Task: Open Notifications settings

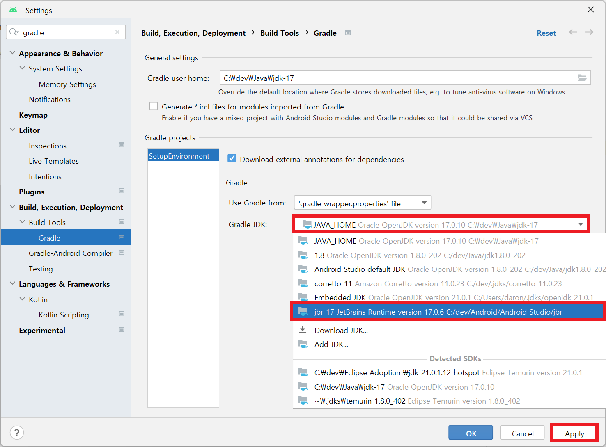Action: [50, 99]
